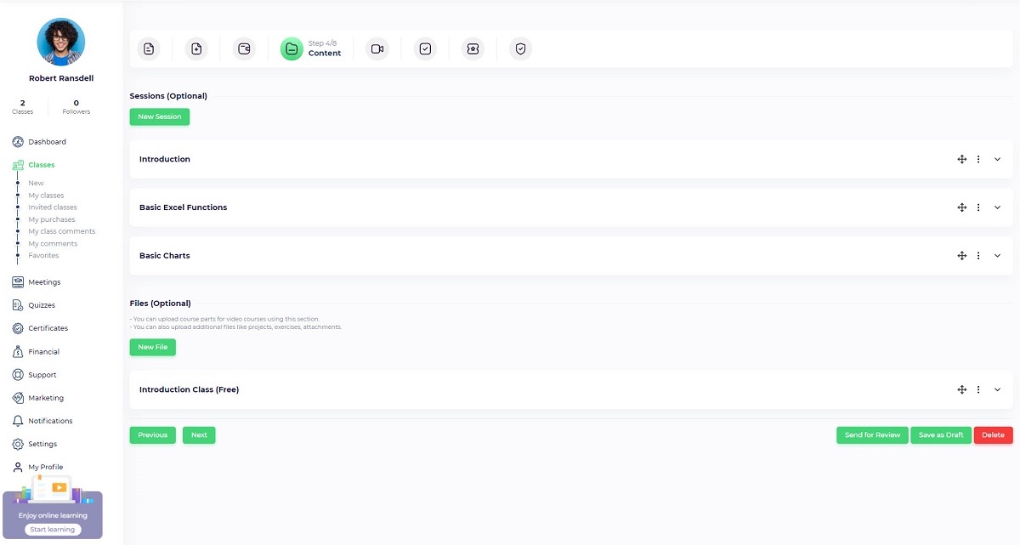This screenshot has height=545, width=1020.
Task: Expand the Basic Excel Functions session
Action: (998, 207)
